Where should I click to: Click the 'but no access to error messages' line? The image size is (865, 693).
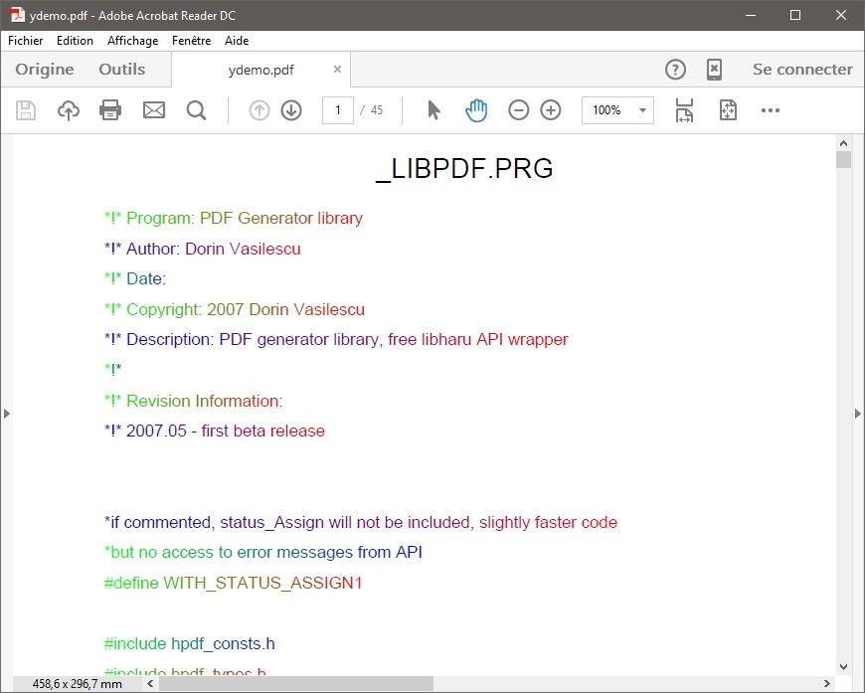coord(263,552)
